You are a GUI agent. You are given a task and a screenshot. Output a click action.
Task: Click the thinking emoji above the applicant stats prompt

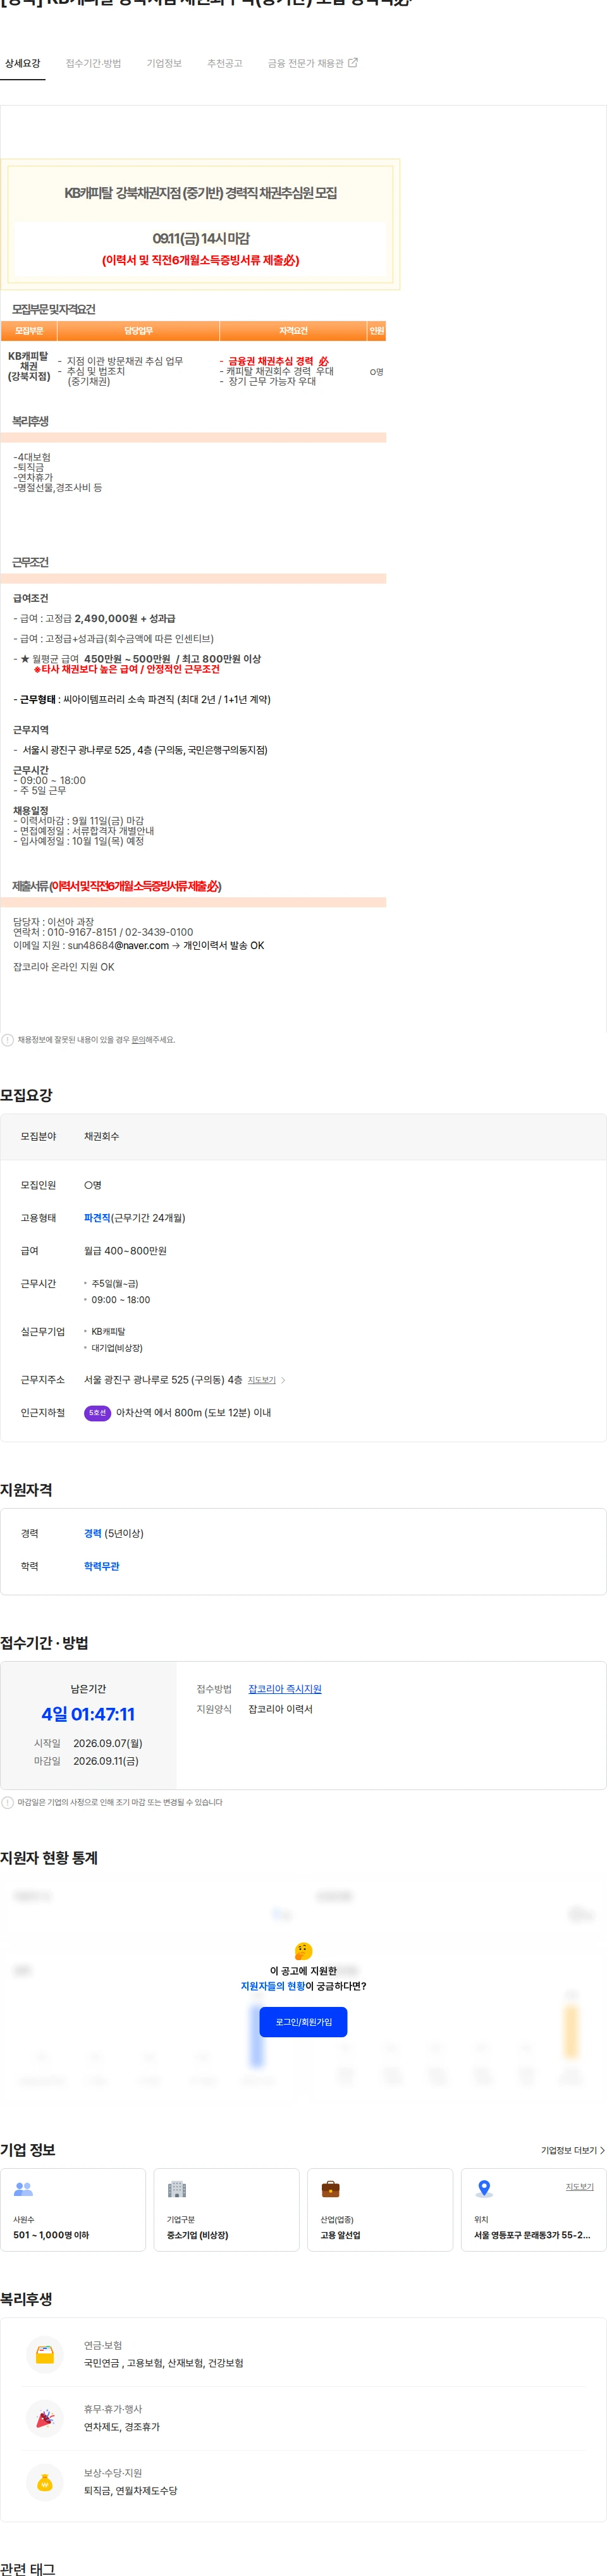click(x=304, y=1951)
